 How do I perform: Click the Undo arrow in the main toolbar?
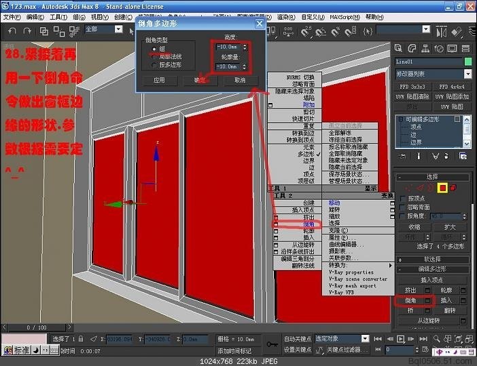(x=12, y=31)
